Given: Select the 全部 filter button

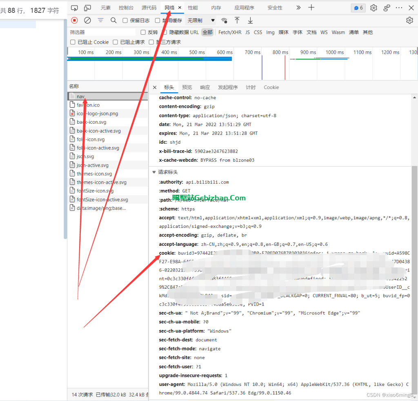Looking at the screenshot, I should click(207, 32).
